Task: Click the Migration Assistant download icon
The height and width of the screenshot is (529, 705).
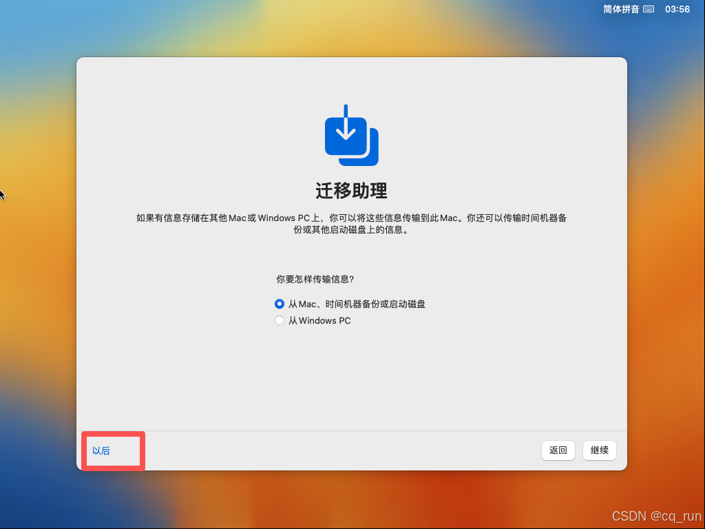Action: pyautogui.click(x=352, y=136)
